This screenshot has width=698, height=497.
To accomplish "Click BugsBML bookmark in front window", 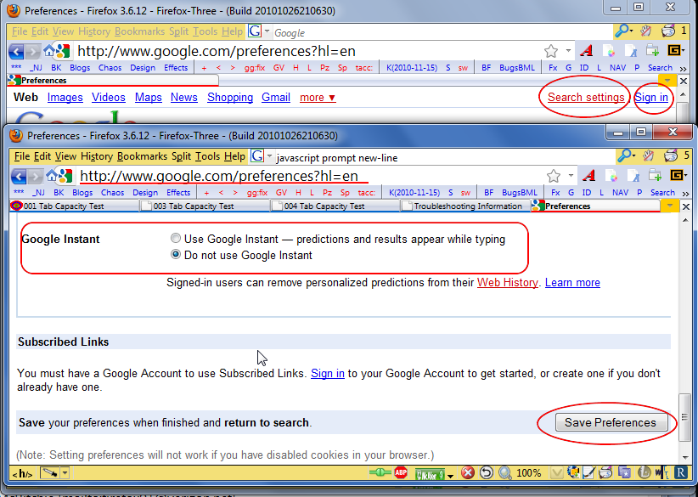I will coord(519,193).
